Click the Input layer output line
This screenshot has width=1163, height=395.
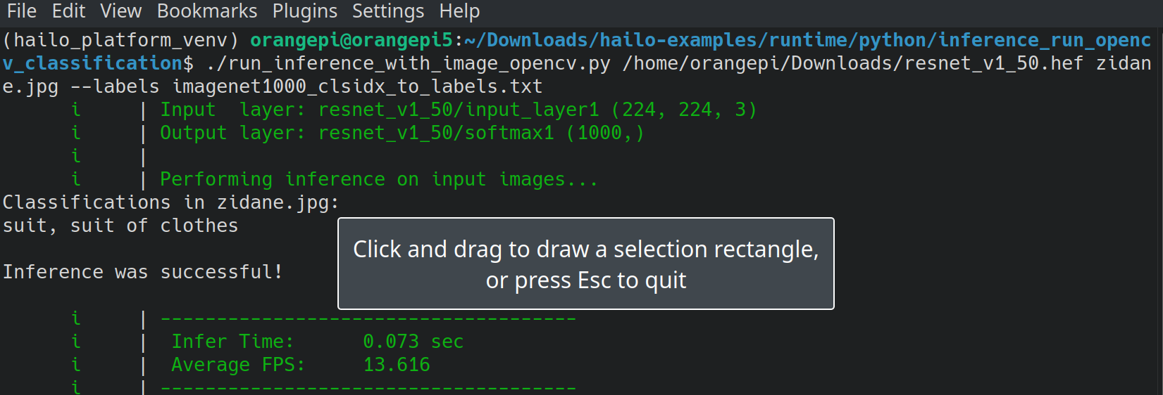[x=458, y=110]
